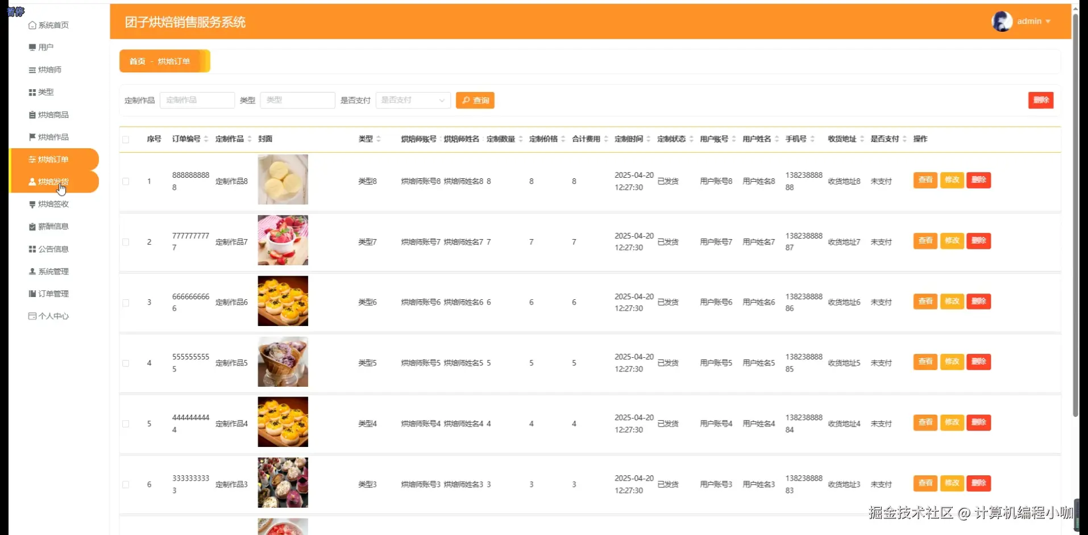Screen dimensions: 1088x535
Task: Open 个人中心 in the sidebar
Action: 53,316
